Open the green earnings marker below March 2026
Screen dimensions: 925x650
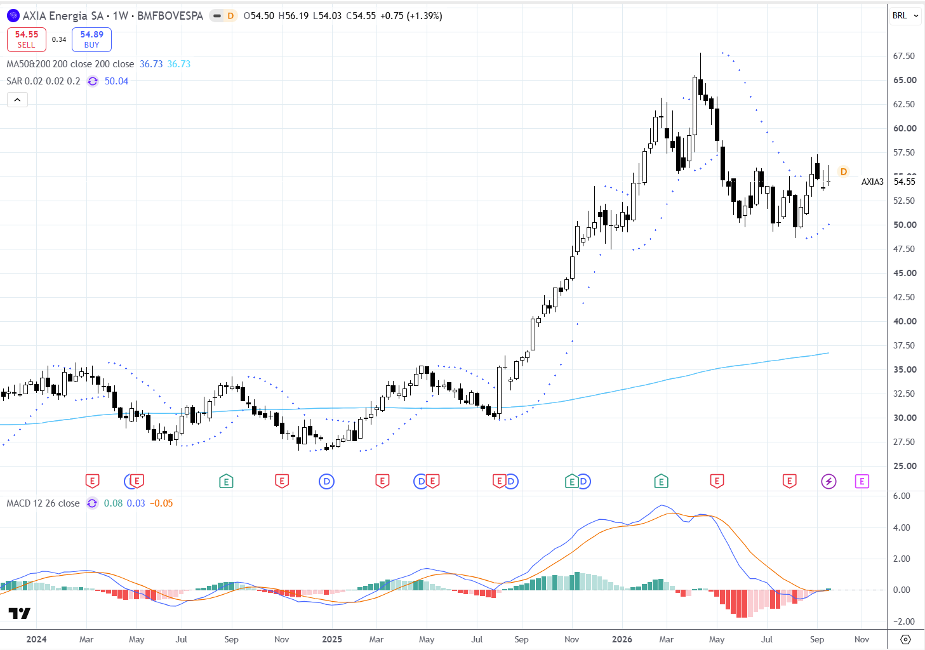661,481
